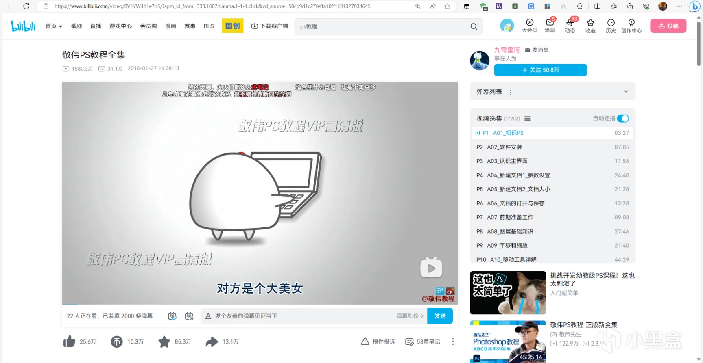
Task: Open browser read aloud icon
Action: pyautogui.click(x=433, y=6)
